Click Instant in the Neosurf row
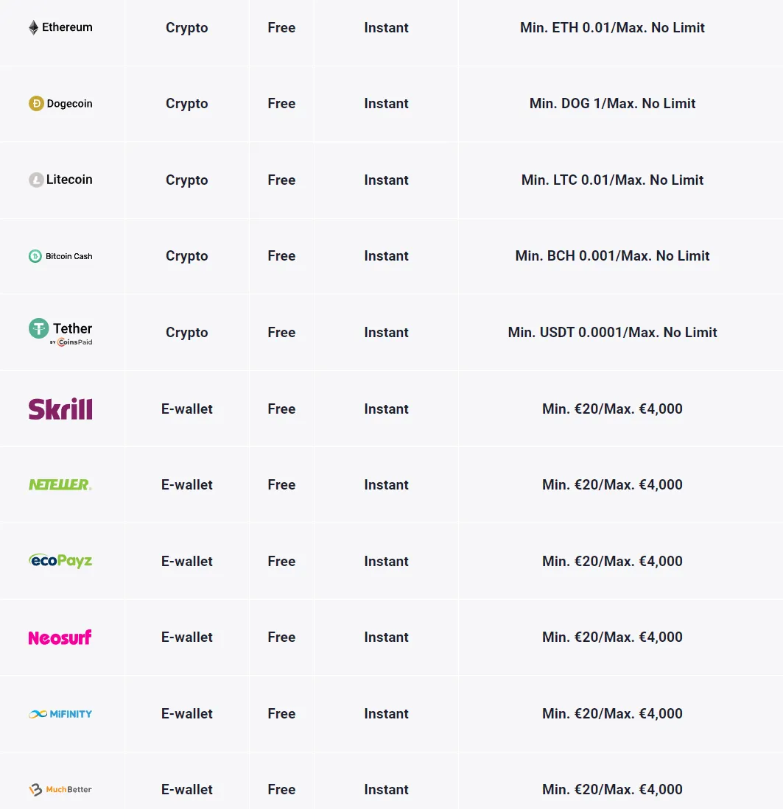Viewport: 783px width, 809px height. (386, 637)
